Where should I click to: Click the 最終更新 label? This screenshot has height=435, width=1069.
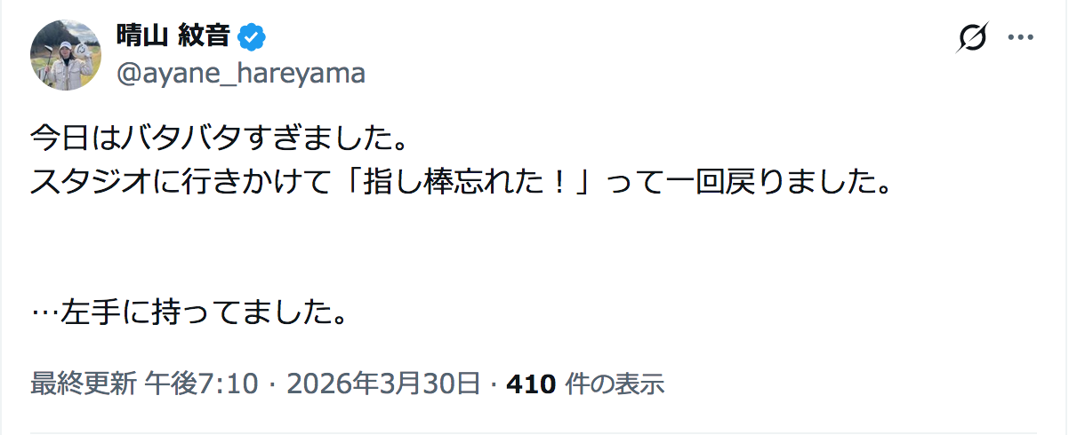tap(83, 384)
